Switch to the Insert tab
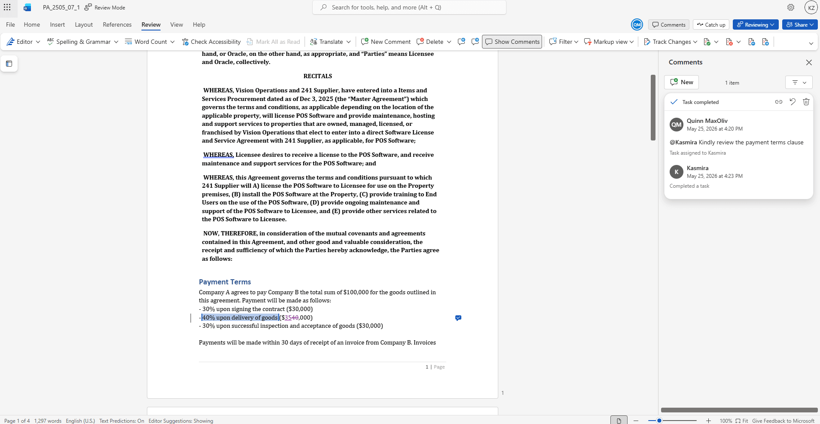The width and height of the screenshot is (820, 424). (x=58, y=24)
